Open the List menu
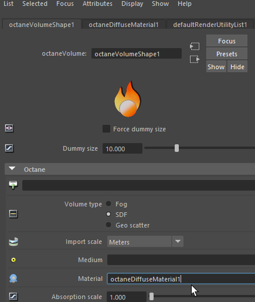This screenshot has width=255, height=302. coord(8,4)
